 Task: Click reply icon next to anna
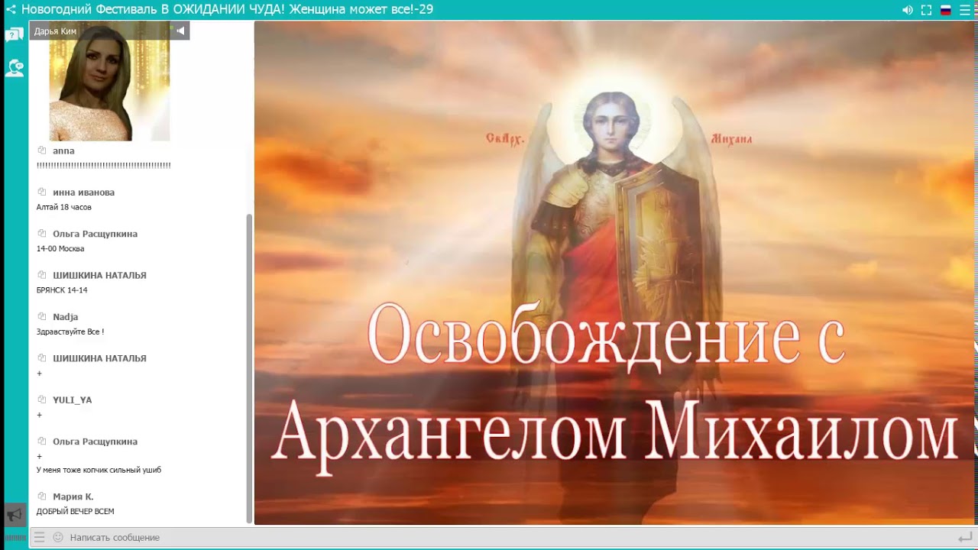[42, 150]
